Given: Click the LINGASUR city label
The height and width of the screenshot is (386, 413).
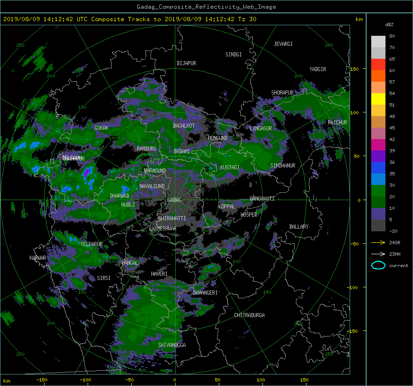Looking at the screenshot, I should click(x=261, y=129).
